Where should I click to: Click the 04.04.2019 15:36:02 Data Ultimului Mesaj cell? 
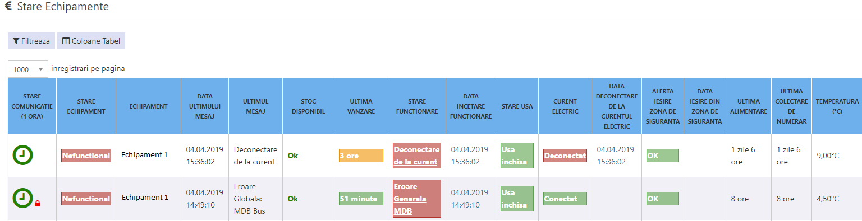click(205, 156)
